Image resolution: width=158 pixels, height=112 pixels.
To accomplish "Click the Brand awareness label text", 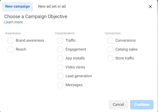I will [30, 40].
